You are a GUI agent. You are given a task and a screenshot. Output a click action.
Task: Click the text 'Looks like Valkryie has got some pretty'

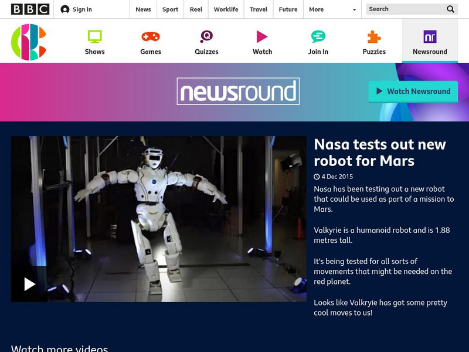tap(380, 302)
